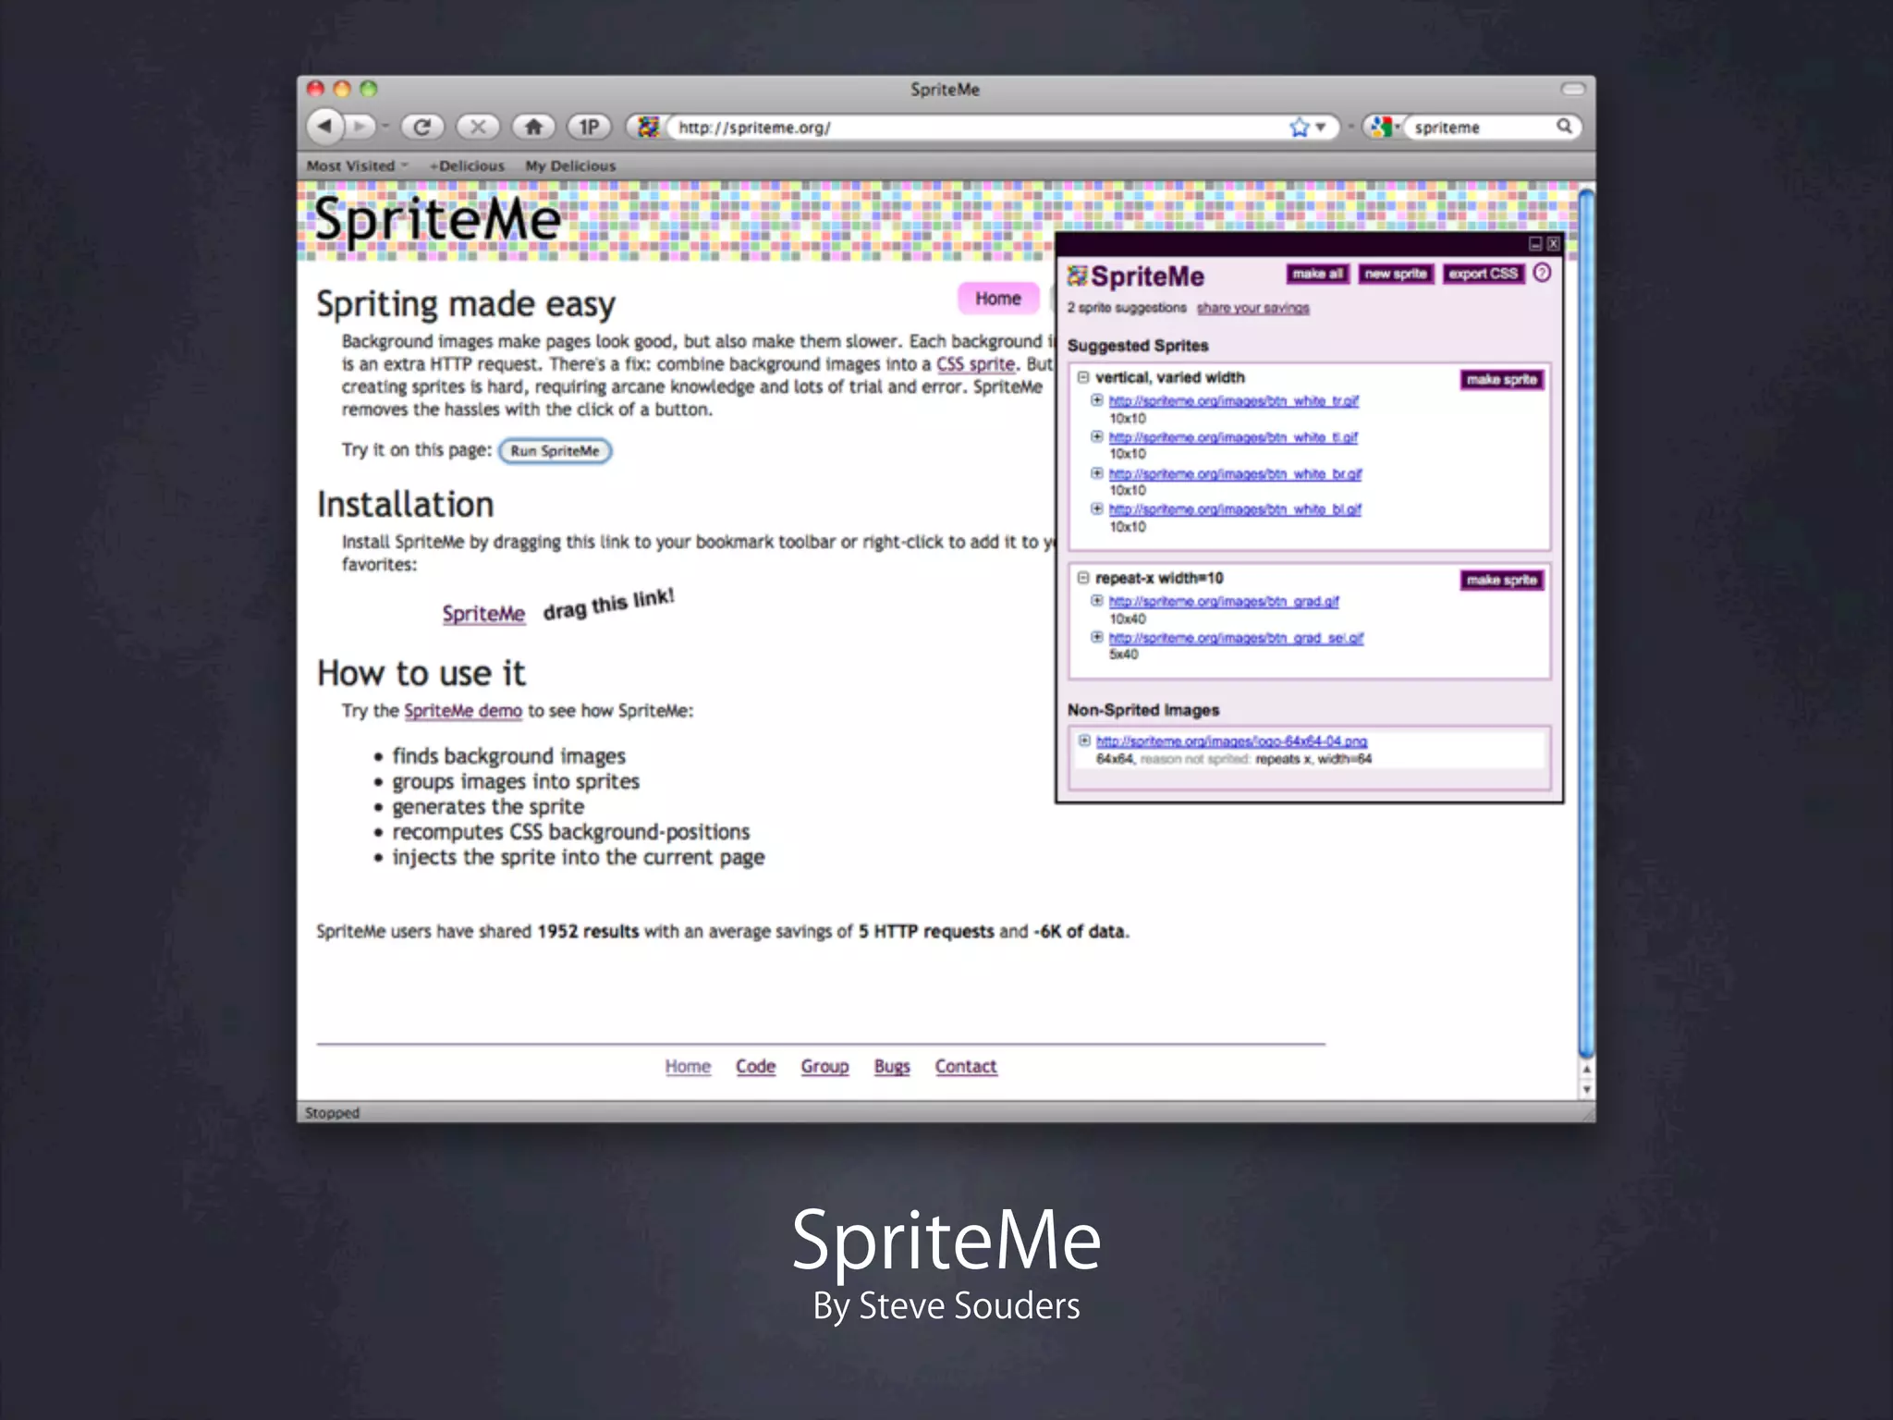The width and height of the screenshot is (1893, 1420).
Task: Select the pink Home tab on page
Action: pos(998,299)
